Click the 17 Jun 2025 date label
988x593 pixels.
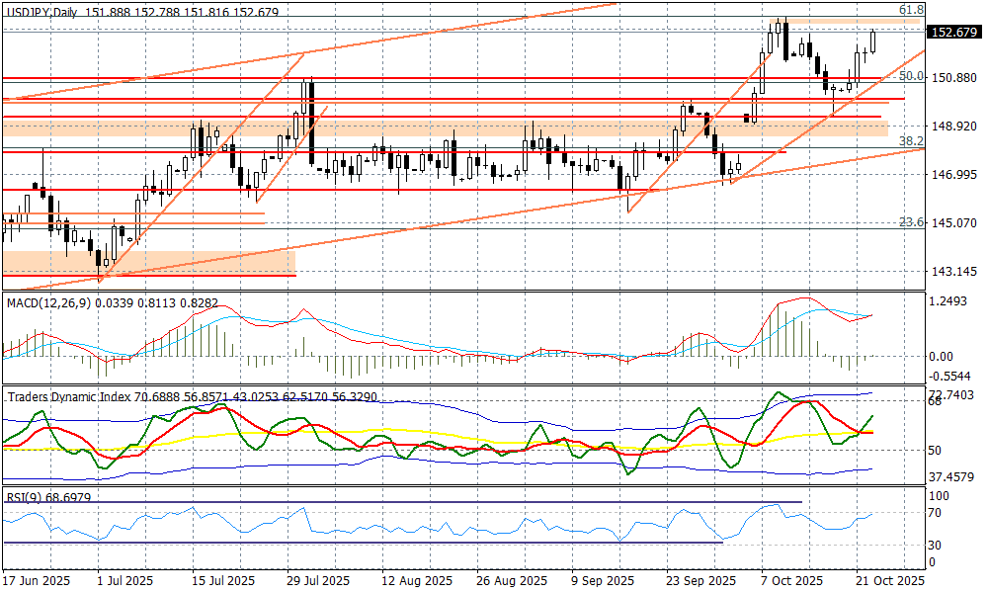[37, 581]
